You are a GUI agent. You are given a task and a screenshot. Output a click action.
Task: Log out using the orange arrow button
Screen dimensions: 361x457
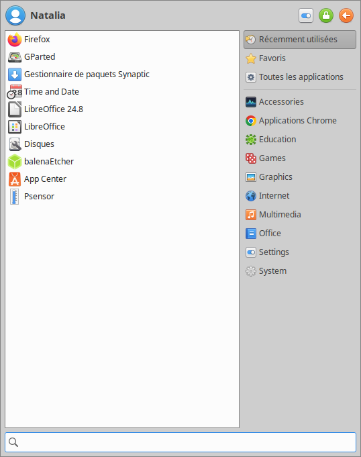[346, 15]
